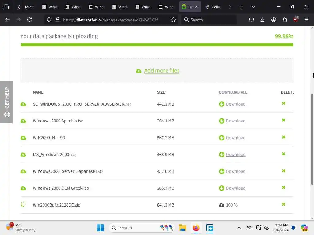
Task: Delete Windows 2000 Spanish.iso with X
Action: 284,120
